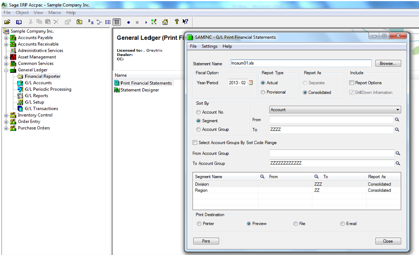Open the dialog's File menu
The width and height of the screenshot is (419, 255).
[193, 46]
